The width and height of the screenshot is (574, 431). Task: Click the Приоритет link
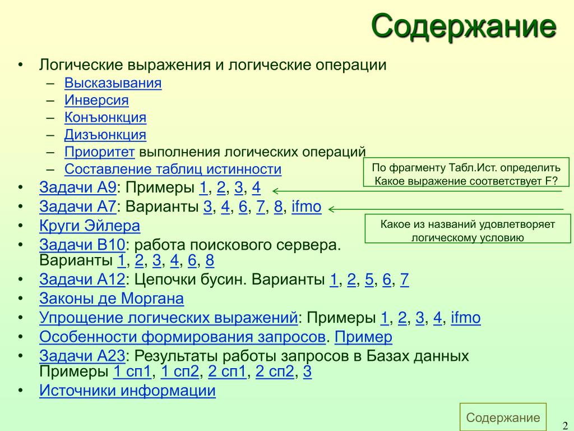tap(100, 152)
